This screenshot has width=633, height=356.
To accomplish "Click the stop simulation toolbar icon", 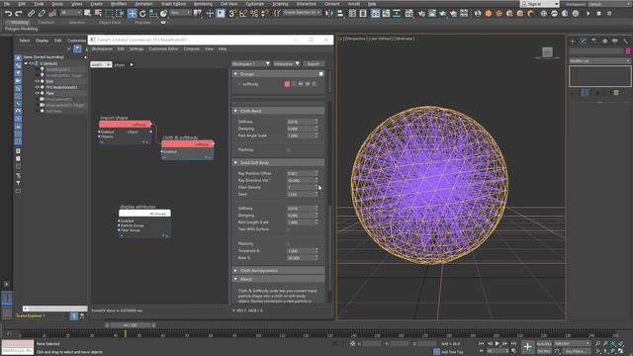I will click(x=598, y=13).
